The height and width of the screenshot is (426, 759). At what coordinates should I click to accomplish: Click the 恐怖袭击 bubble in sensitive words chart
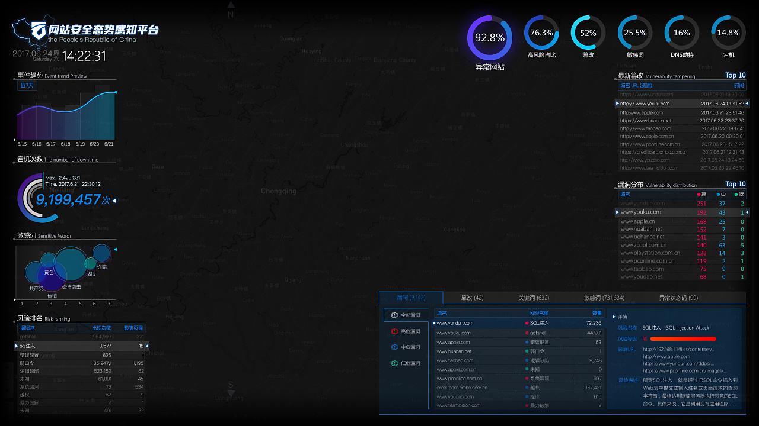click(x=71, y=264)
